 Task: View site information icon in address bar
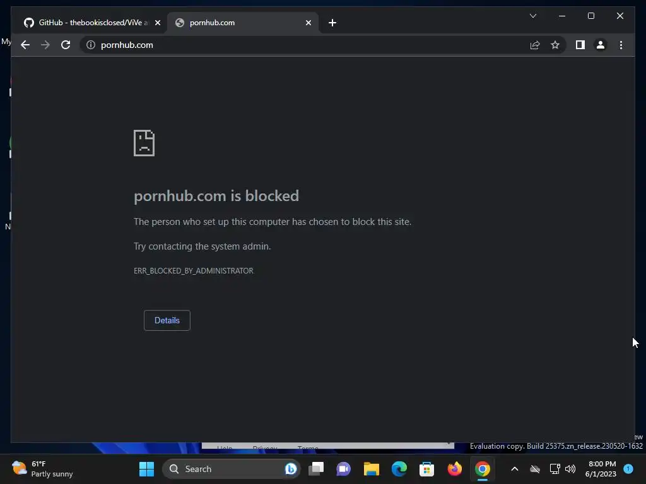pyautogui.click(x=91, y=45)
